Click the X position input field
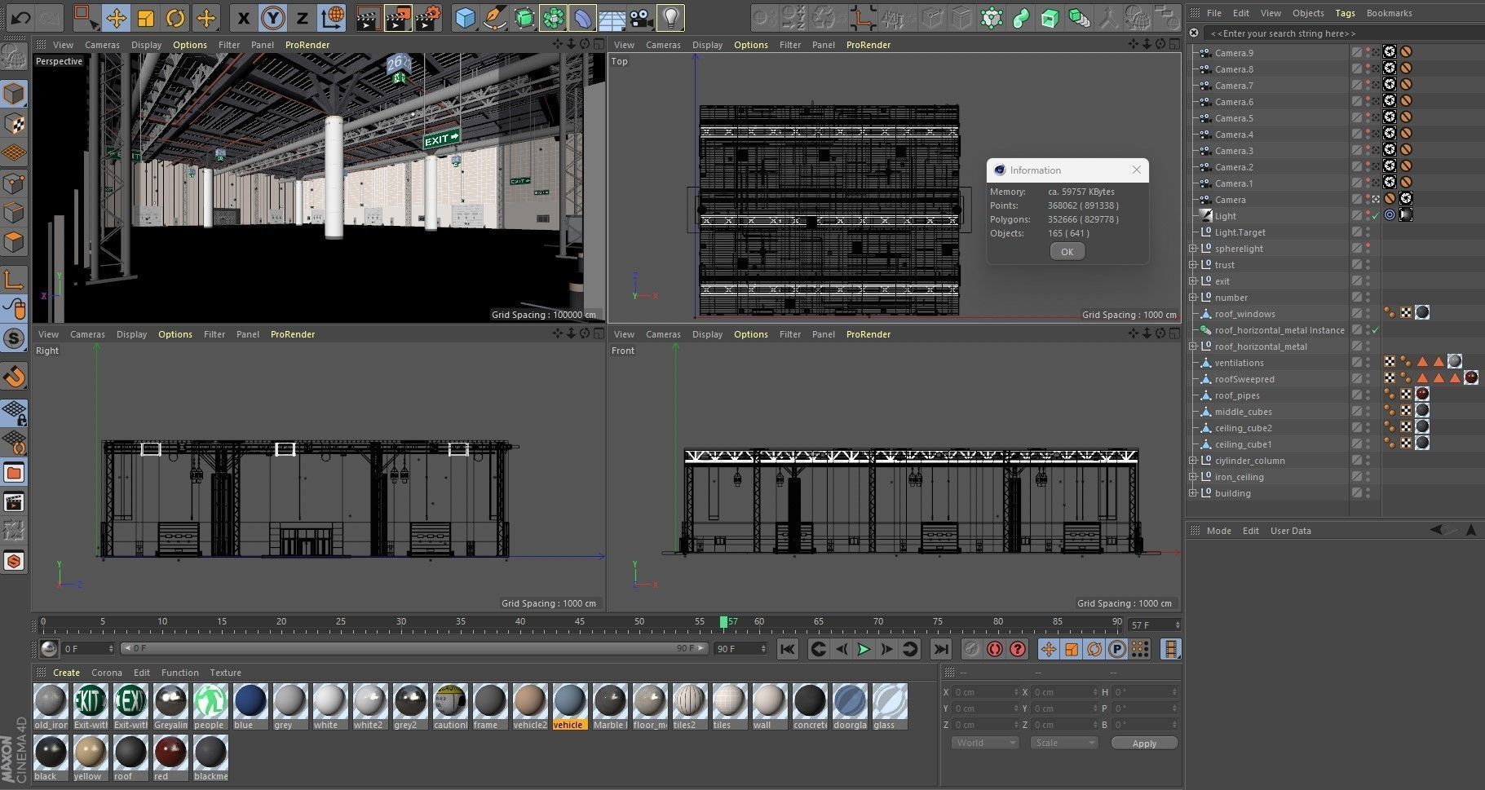This screenshot has height=790, width=1485. click(x=985, y=692)
